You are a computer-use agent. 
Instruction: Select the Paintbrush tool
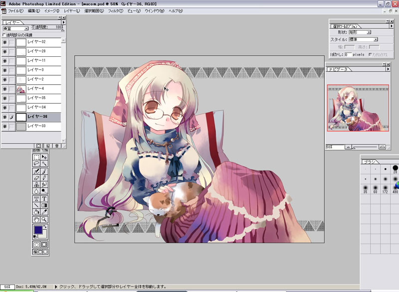pyautogui.click(x=44, y=171)
